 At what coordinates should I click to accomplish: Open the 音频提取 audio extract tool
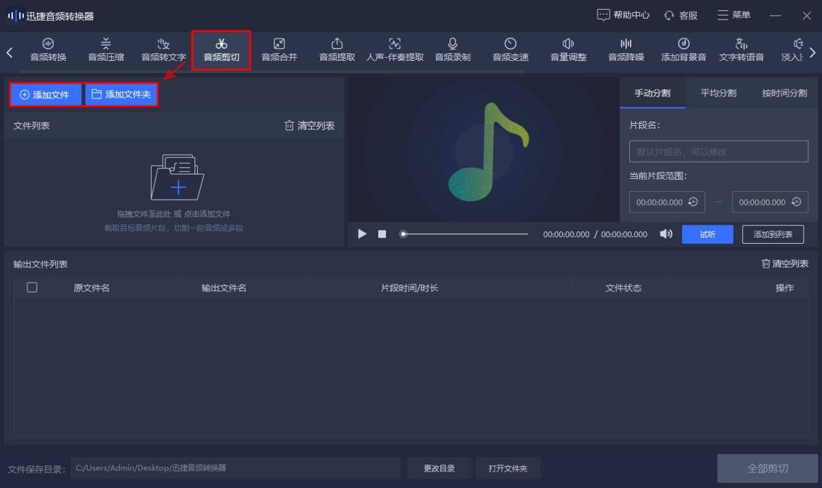point(337,50)
